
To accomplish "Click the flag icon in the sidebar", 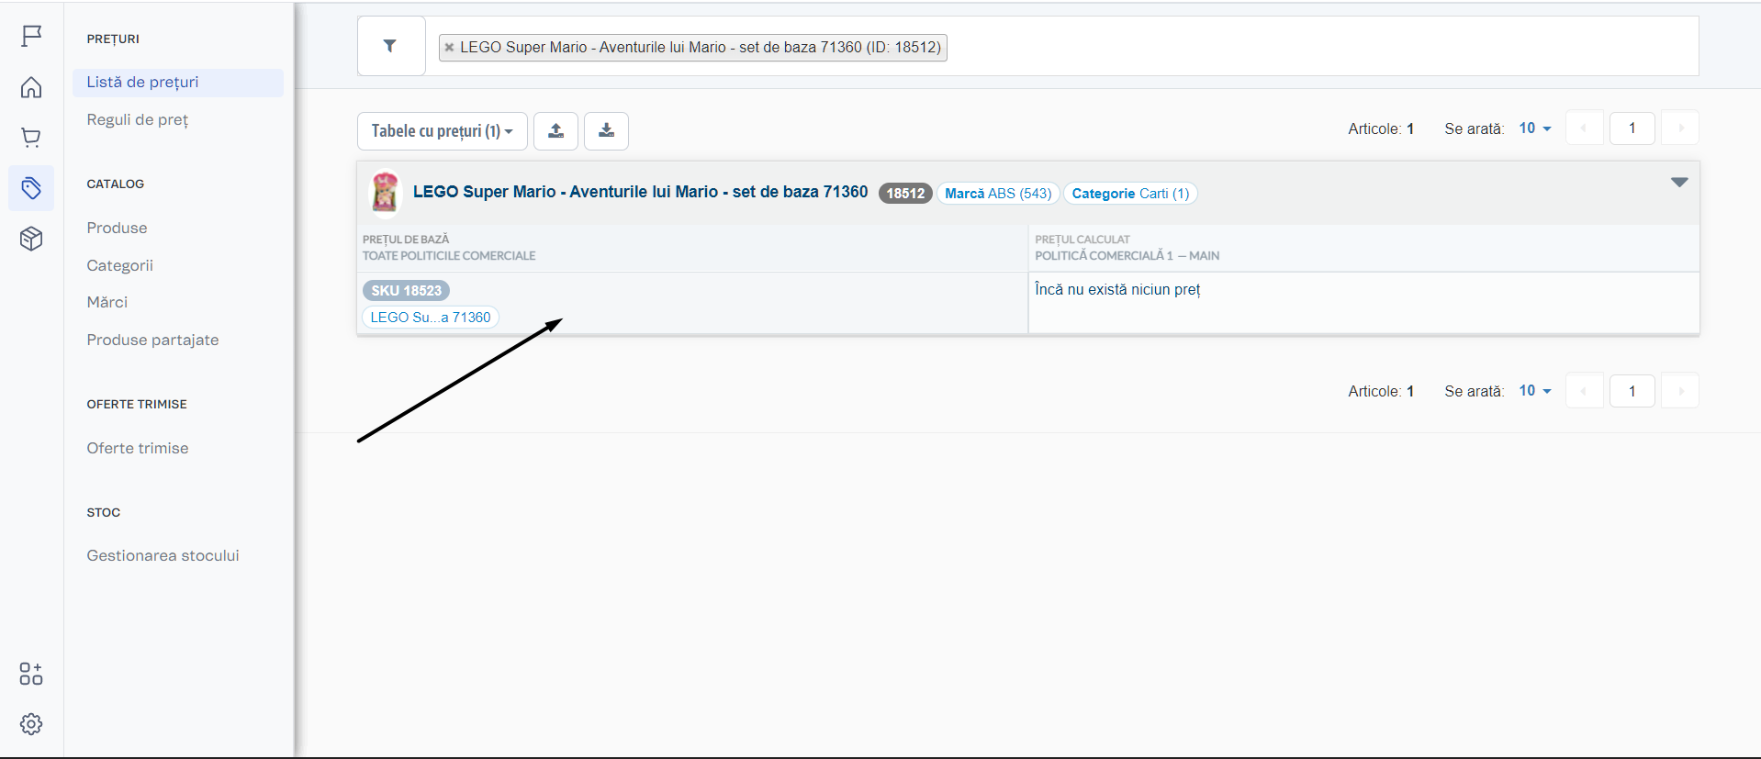I will click(31, 36).
